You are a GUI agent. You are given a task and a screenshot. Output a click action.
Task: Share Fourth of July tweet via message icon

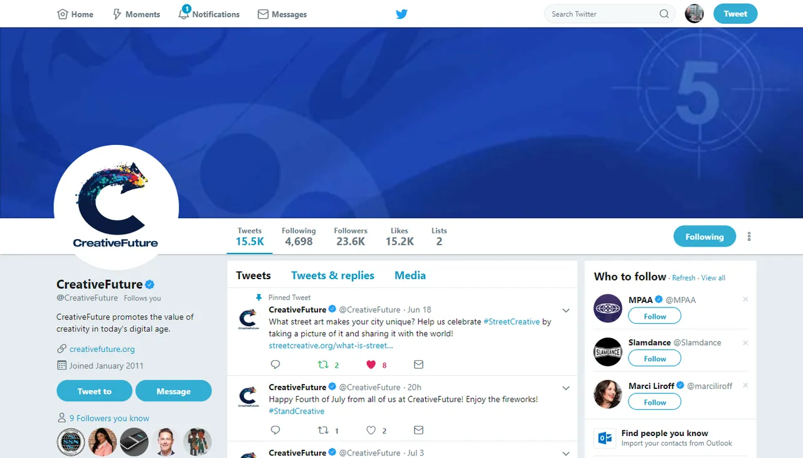[x=418, y=430]
